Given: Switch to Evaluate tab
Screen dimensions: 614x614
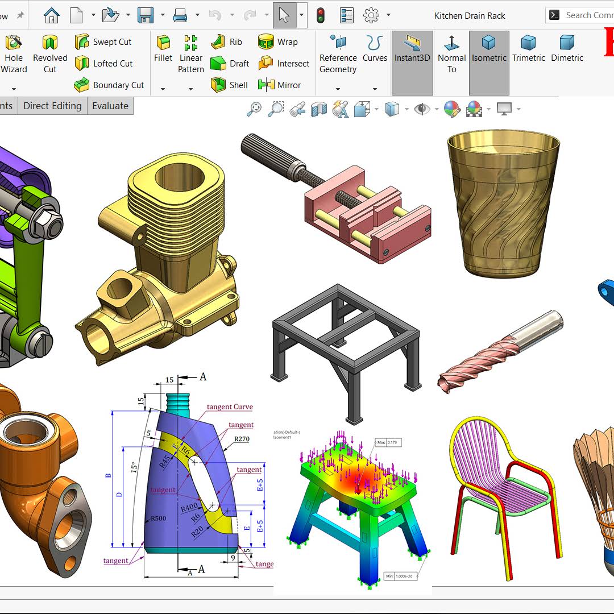Looking at the screenshot, I should pos(110,106).
